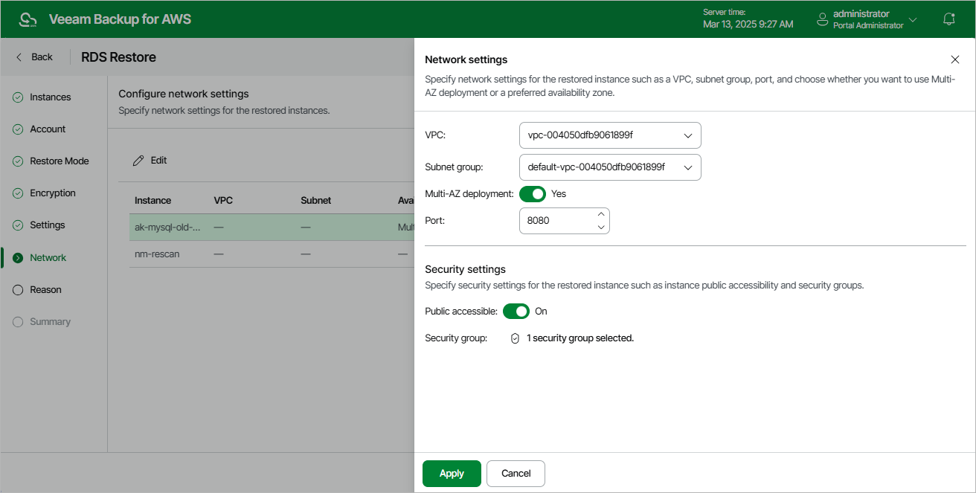Open the Reason wizard step
The image size is (976, 493).
pos(45,290)
